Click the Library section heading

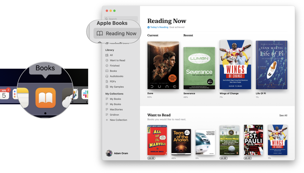pyautogui.click(x=109, y=50)
